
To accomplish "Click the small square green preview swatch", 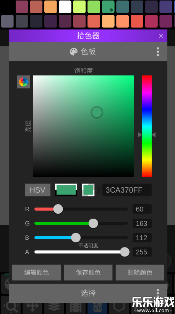I will [x=88, y=190].
